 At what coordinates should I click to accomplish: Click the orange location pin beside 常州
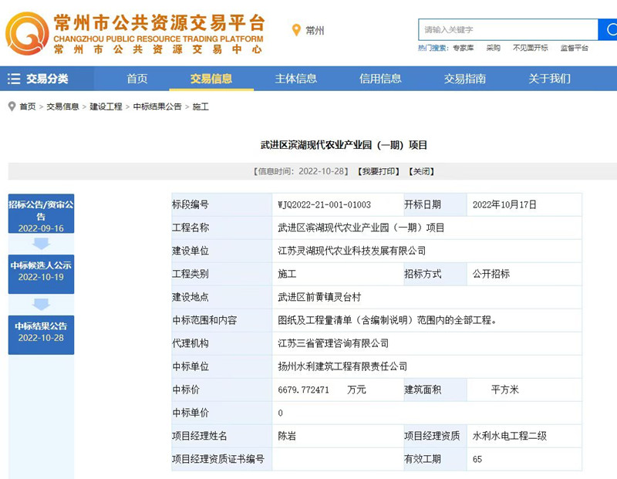[296, 31]
